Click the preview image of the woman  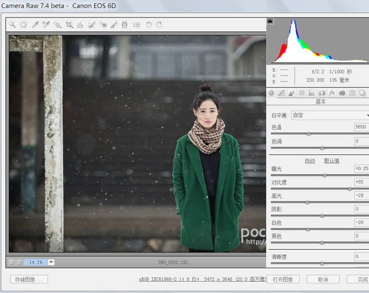138,144
